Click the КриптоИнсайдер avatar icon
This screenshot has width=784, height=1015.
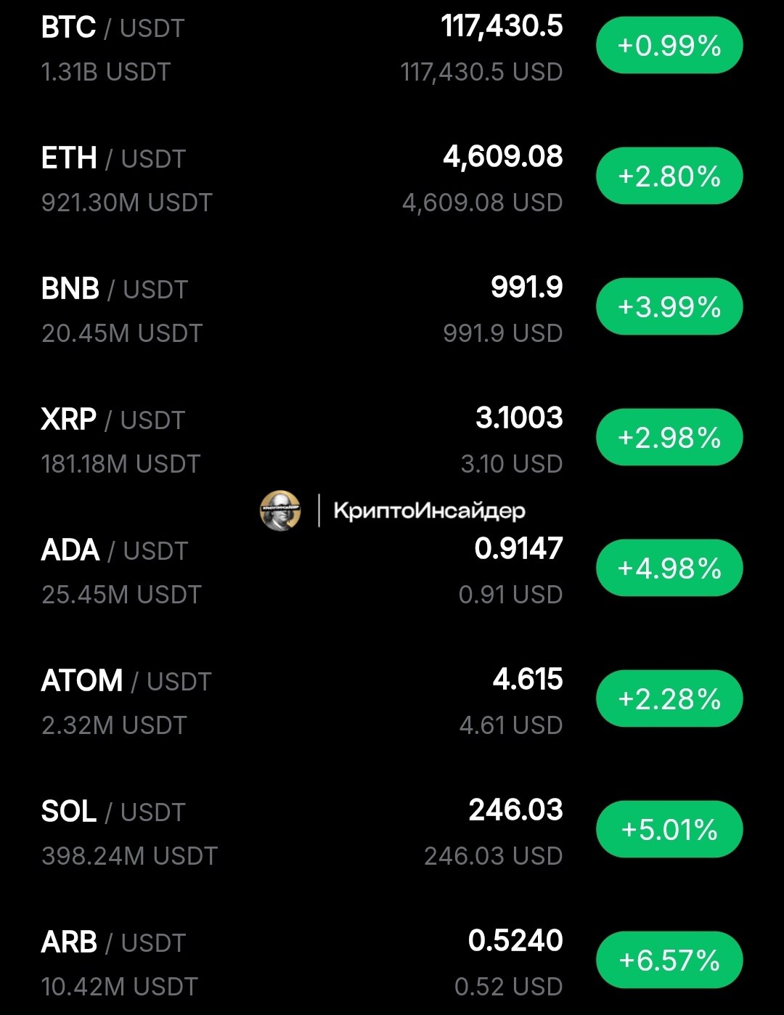pos(280,510)
